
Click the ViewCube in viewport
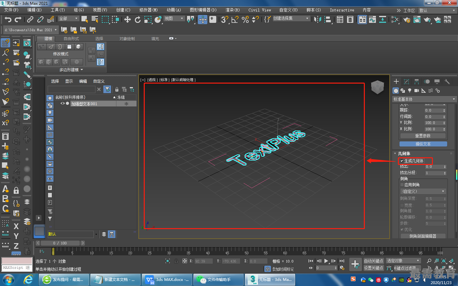[378, 87]
